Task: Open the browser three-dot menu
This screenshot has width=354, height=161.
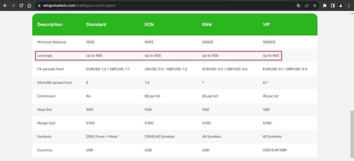Action: tap(349, 6)
